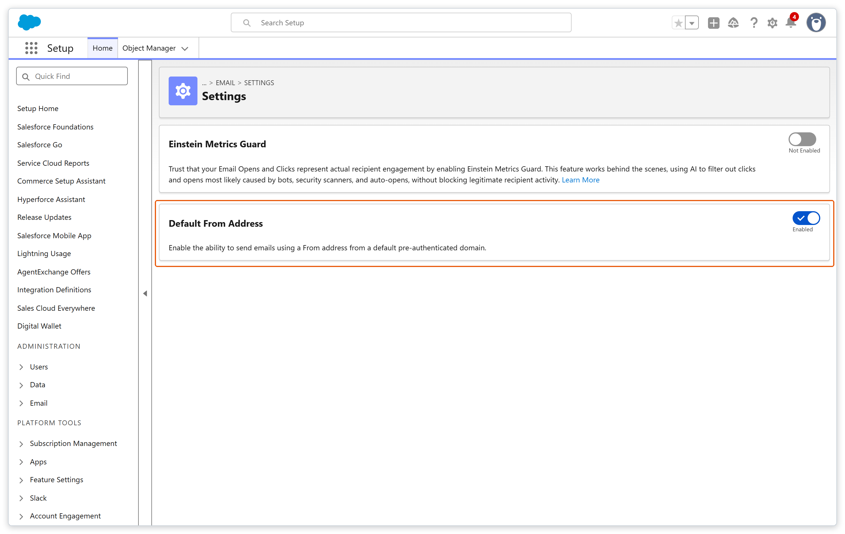Viewport: 845px width, 534px height.
Task: Open Digital Wallet
Action: point(39,326)
